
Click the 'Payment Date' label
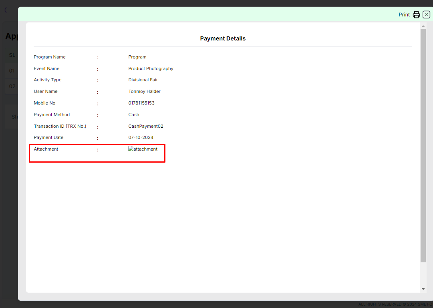(x=48, y=137)
